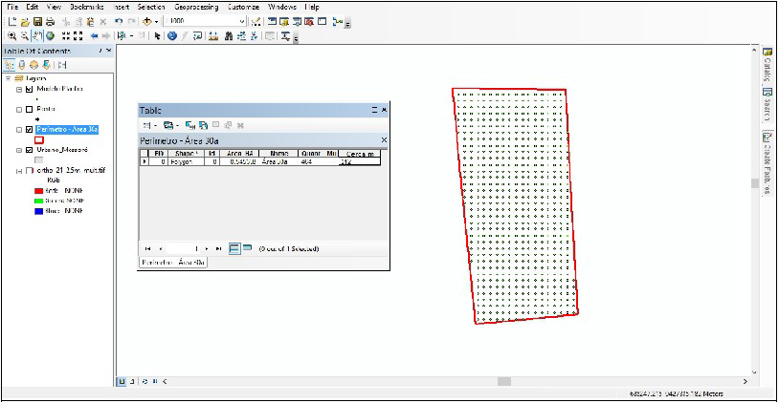The image size is (779, 403).
Task: Click the Undo arrow in toolbar
Action: pyautogui.click(x=118, y=21)
